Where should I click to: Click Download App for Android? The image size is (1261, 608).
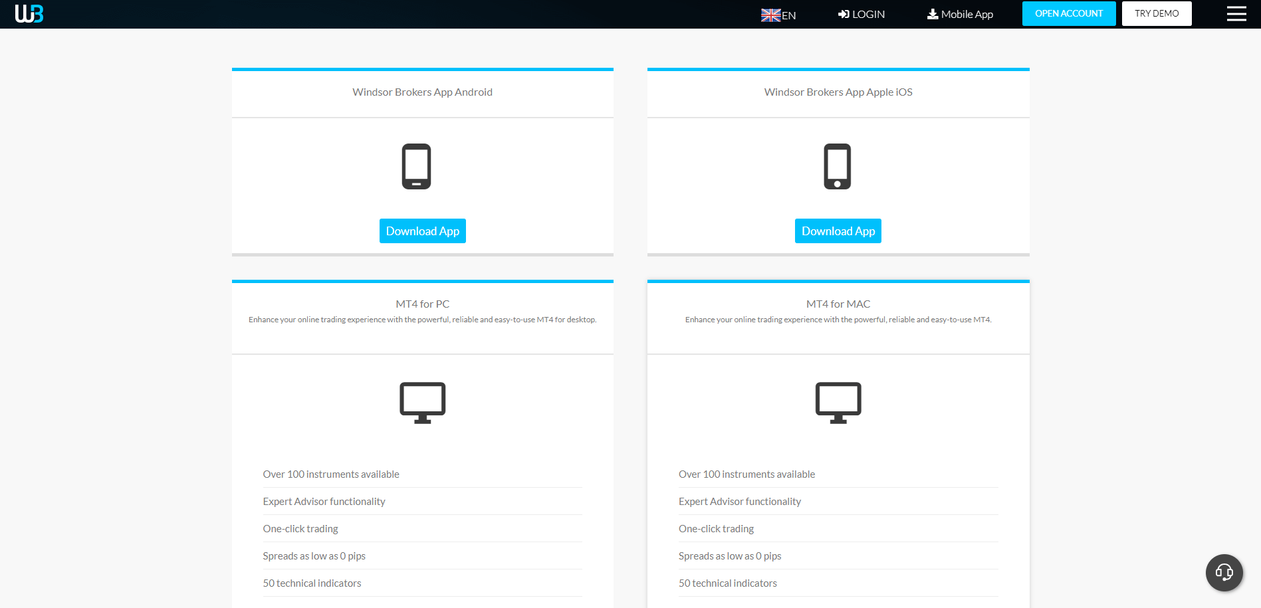point(423,231)
